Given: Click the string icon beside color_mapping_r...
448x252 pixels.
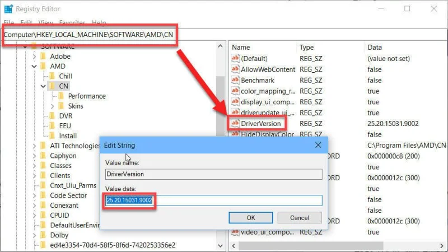Looking at the screenshot, I should pyautogui.click(x=235, y=91).
